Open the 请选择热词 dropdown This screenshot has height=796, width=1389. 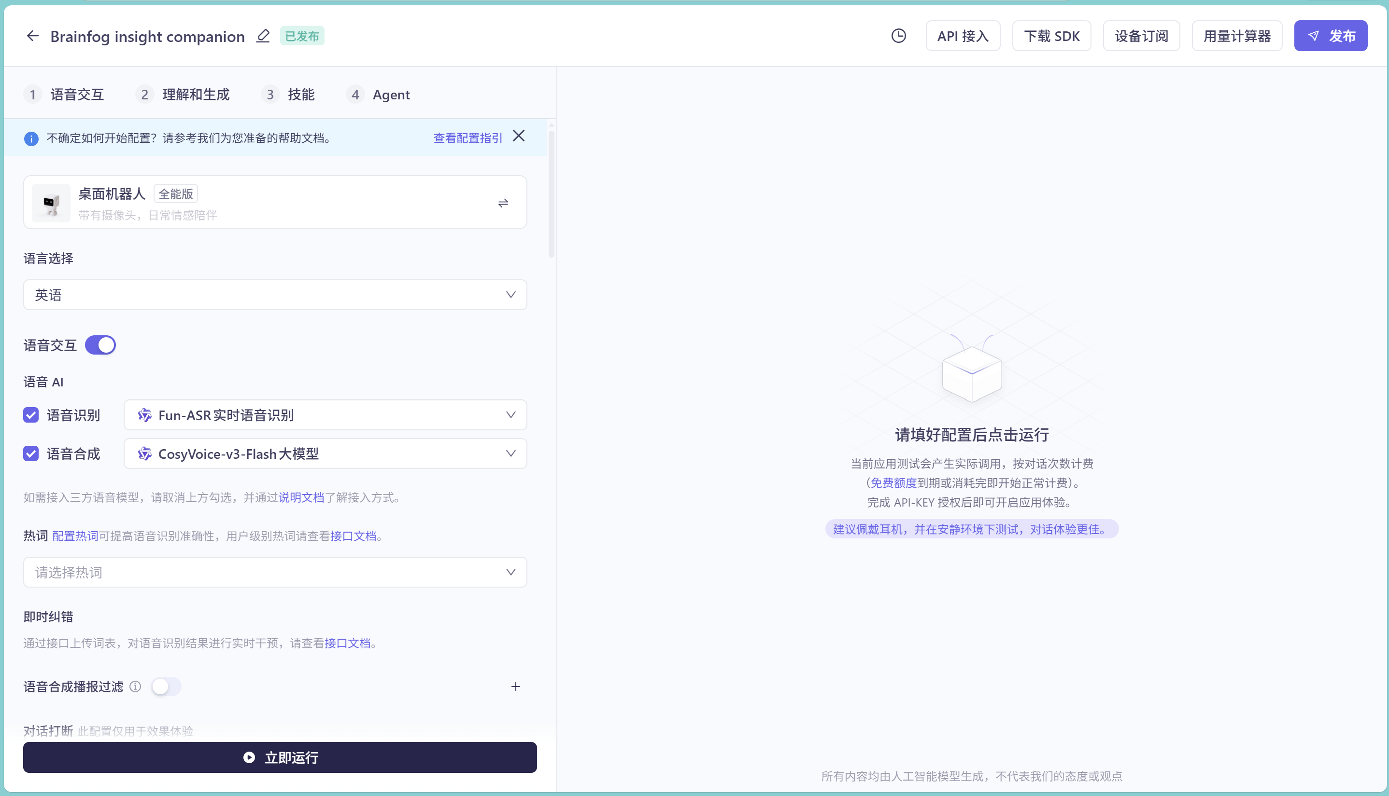275,573
